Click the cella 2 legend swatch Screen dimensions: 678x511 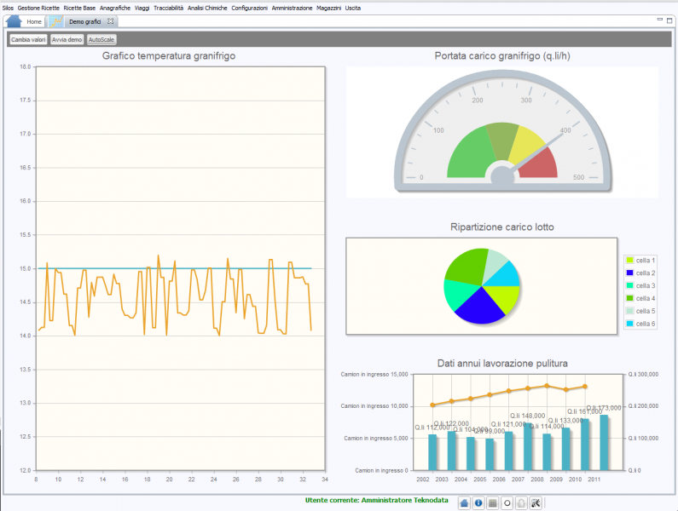[629, 273]
